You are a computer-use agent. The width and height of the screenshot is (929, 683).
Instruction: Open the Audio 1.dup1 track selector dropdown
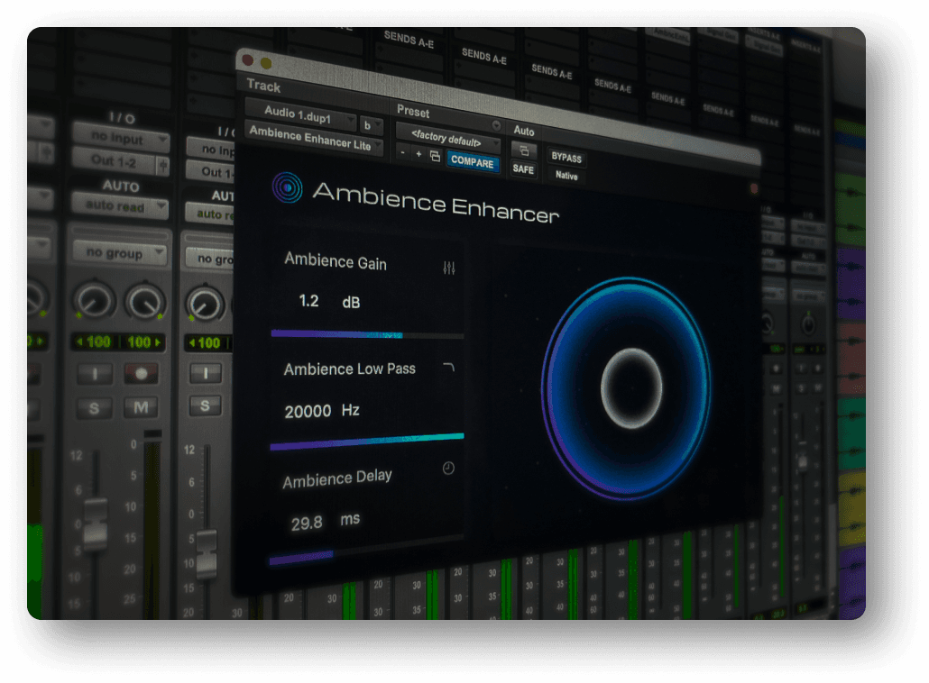click(x=301, y=114)
